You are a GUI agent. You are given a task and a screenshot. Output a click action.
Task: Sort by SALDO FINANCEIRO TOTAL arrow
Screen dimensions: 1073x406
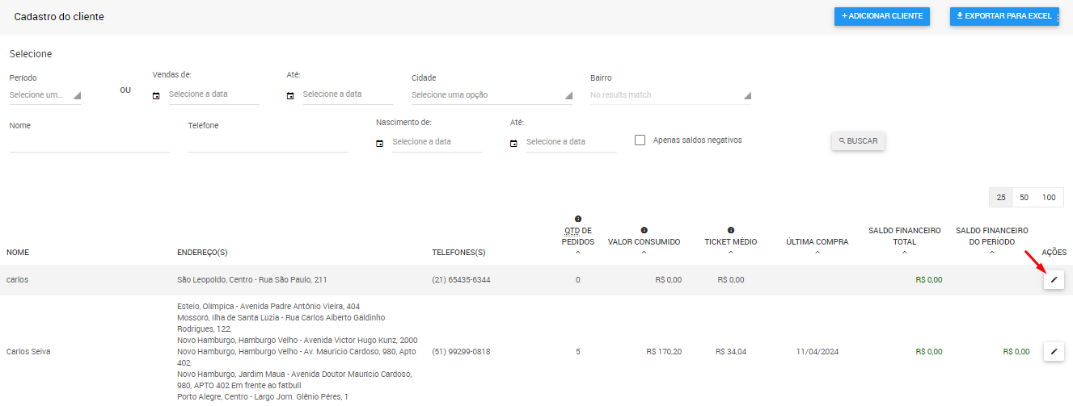pyautogui.click(x=904, y=253)
